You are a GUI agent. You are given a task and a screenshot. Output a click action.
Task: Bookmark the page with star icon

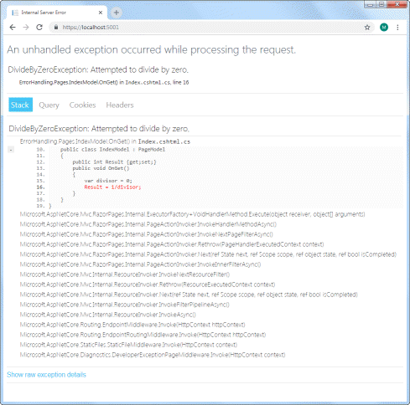point(367,28)
